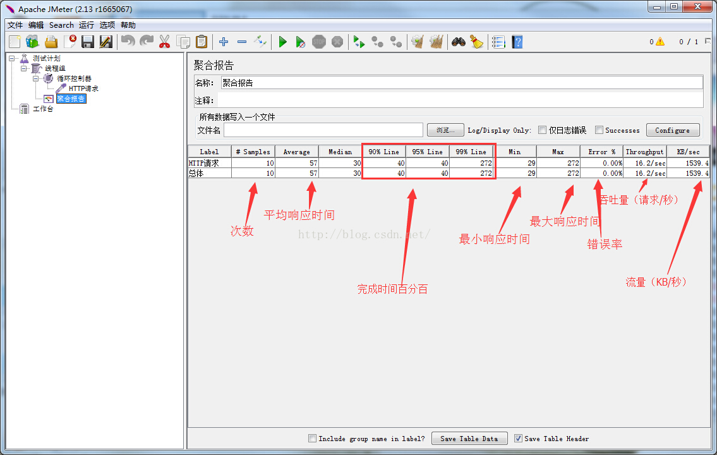This screenshot has width=717, height=455.
Task: Open the 选项 menu
Action: tap(107, 25)
